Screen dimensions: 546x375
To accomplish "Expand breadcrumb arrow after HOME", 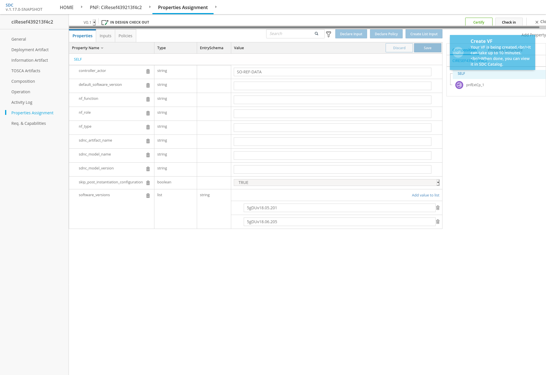I will point(82,7).
